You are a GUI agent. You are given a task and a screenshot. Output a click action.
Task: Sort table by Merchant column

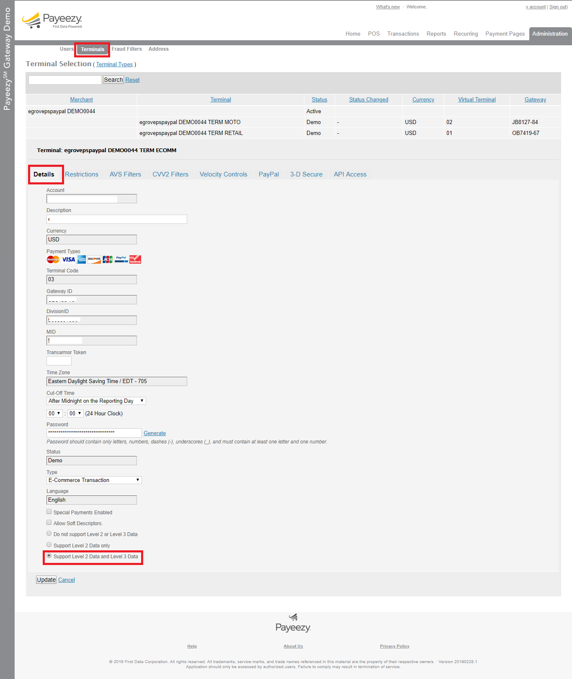[82, 100]
